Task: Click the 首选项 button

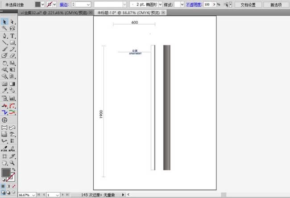Action: point(276,4)
